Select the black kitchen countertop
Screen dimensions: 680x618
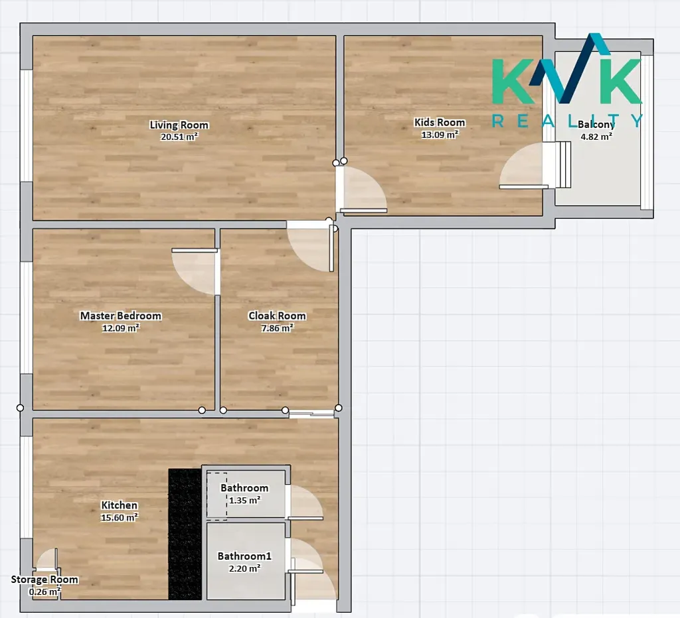tap(185, 534)
